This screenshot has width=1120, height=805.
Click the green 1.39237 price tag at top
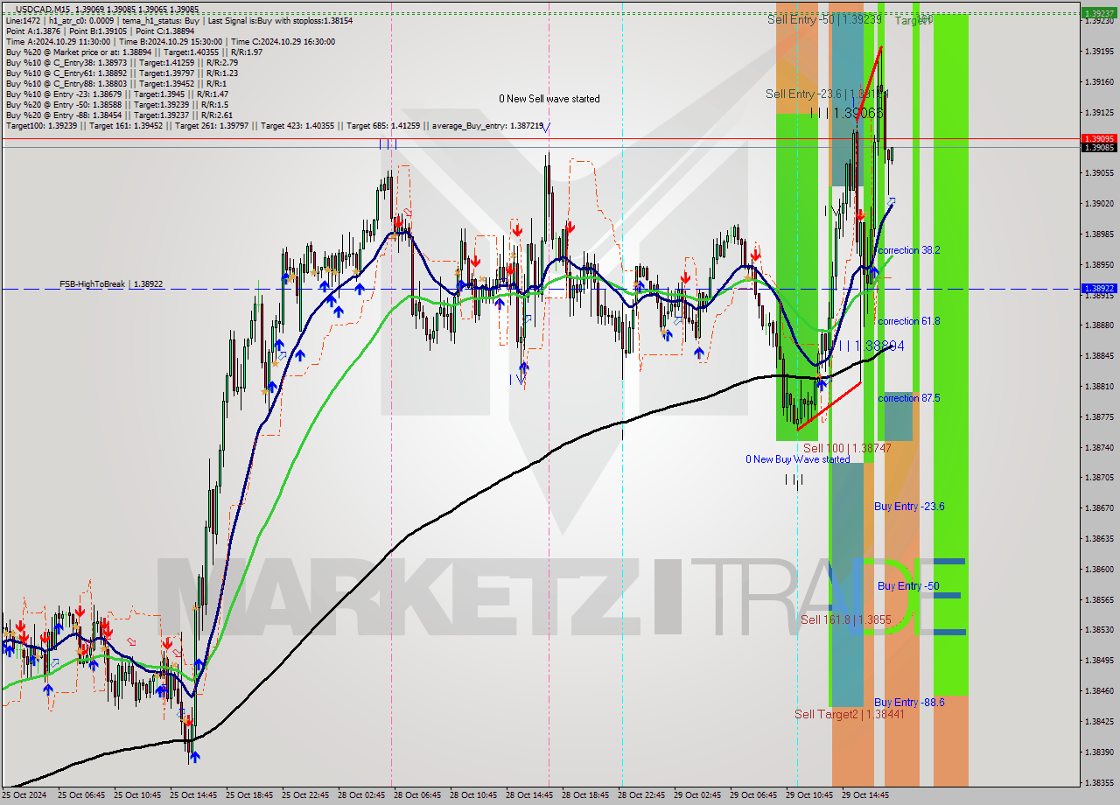[1098, 13]
